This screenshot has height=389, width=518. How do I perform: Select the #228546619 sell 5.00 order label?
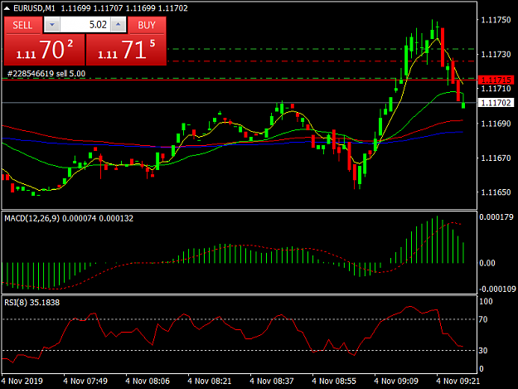coord(46,73)
